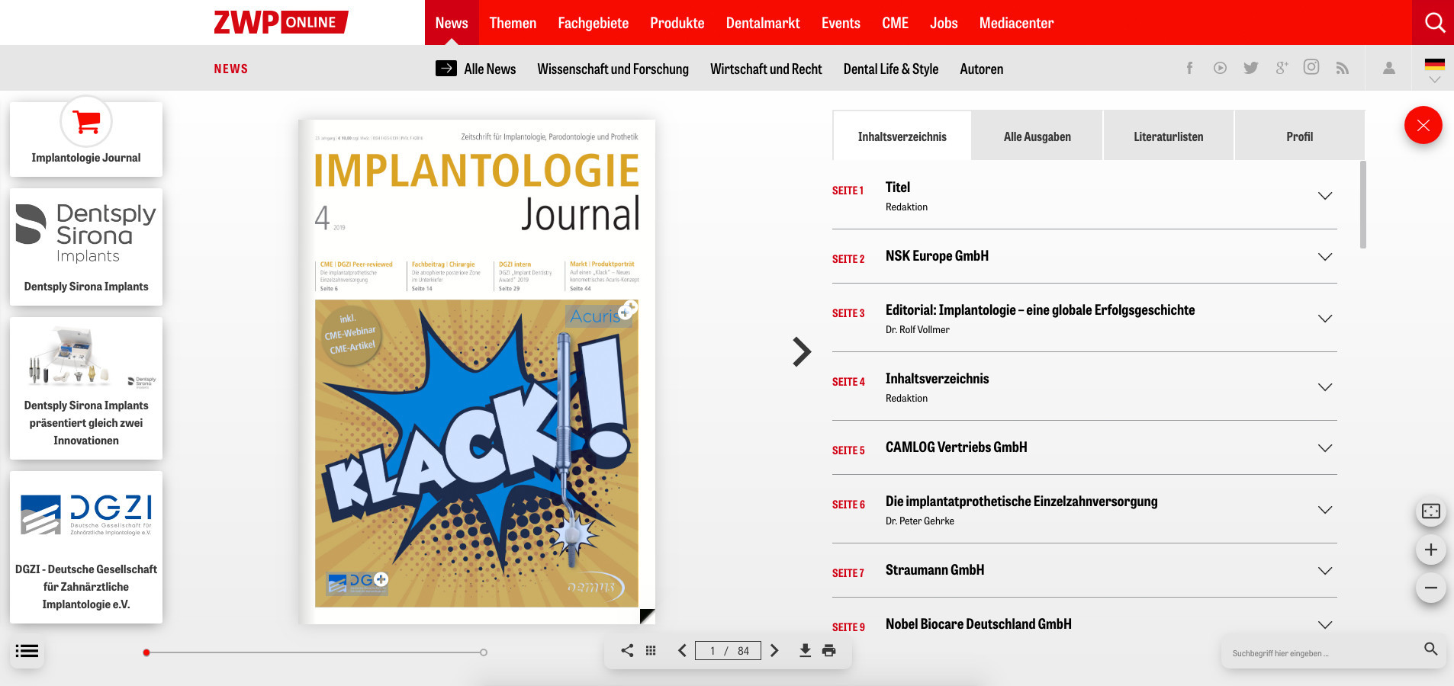Expand the Seite 4 Inhaltsverzeichnis entry

1325,387
